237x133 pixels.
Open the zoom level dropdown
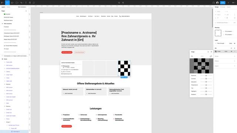pyautogui.click(x=234, y=3)
